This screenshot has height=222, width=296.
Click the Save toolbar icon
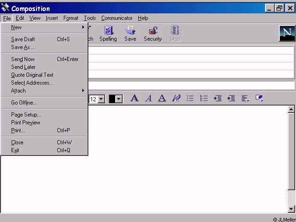pos(130,34)
